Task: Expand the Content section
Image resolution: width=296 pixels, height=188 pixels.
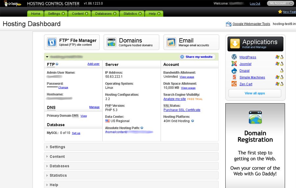Action: [x=131, y=156]
